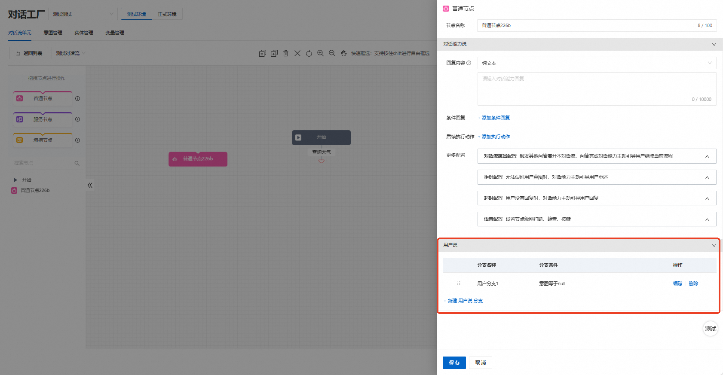Click the reply text area 请输入对话能力回复
Viewport: 723px width, 375px height.
pyautogui.click(x=597, y=89)
